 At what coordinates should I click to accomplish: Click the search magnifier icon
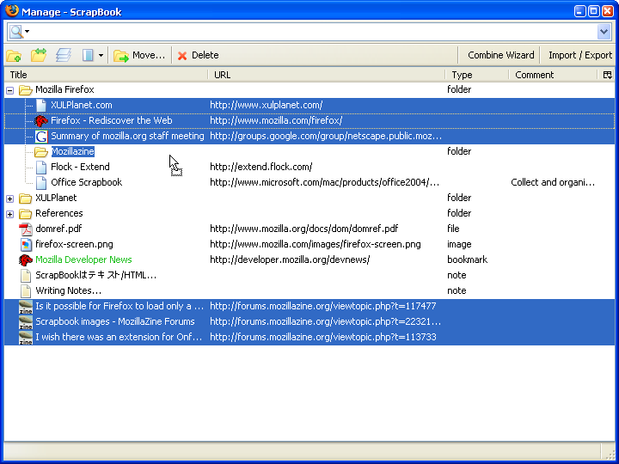[16, 32]
